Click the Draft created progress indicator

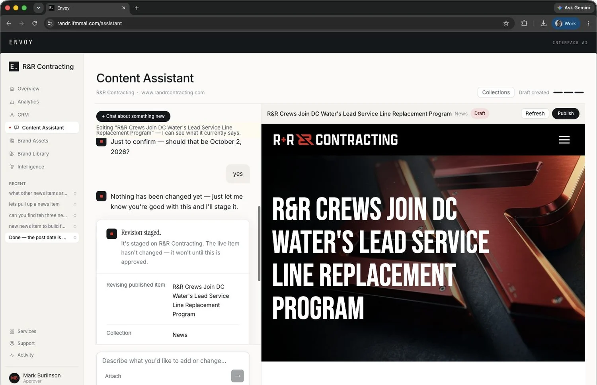click(568, 92)
